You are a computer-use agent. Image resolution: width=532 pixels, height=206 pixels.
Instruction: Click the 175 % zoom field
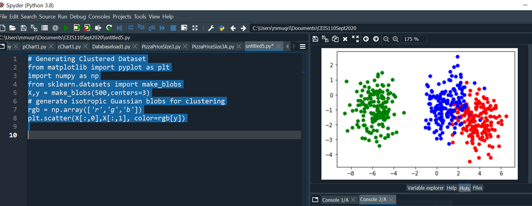pyautogui.click(x=414, y=39)
